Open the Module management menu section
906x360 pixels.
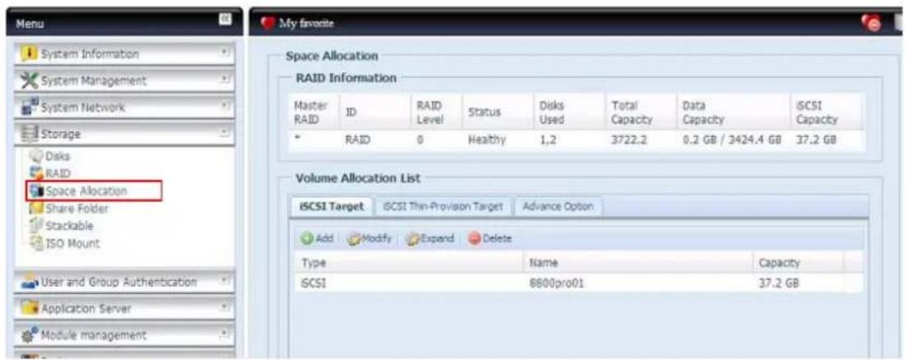point(125,335)
